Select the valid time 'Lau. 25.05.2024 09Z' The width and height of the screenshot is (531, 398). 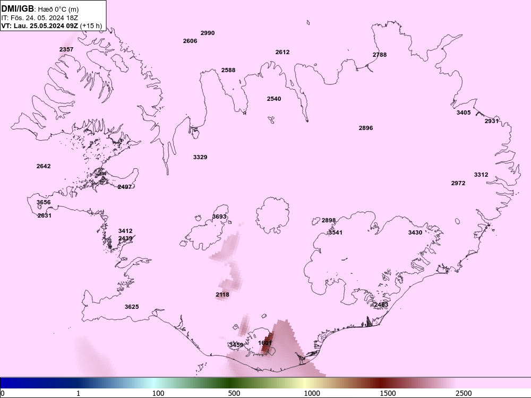(46, 25)
